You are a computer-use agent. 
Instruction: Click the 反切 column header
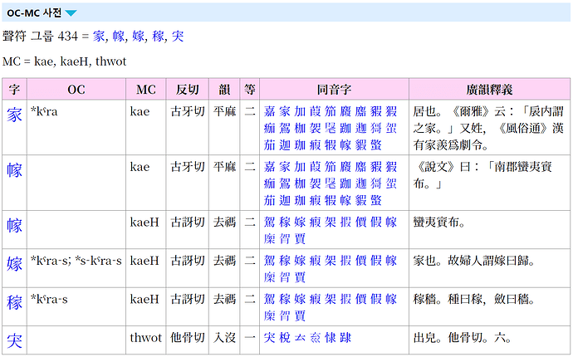coord(188,89)
